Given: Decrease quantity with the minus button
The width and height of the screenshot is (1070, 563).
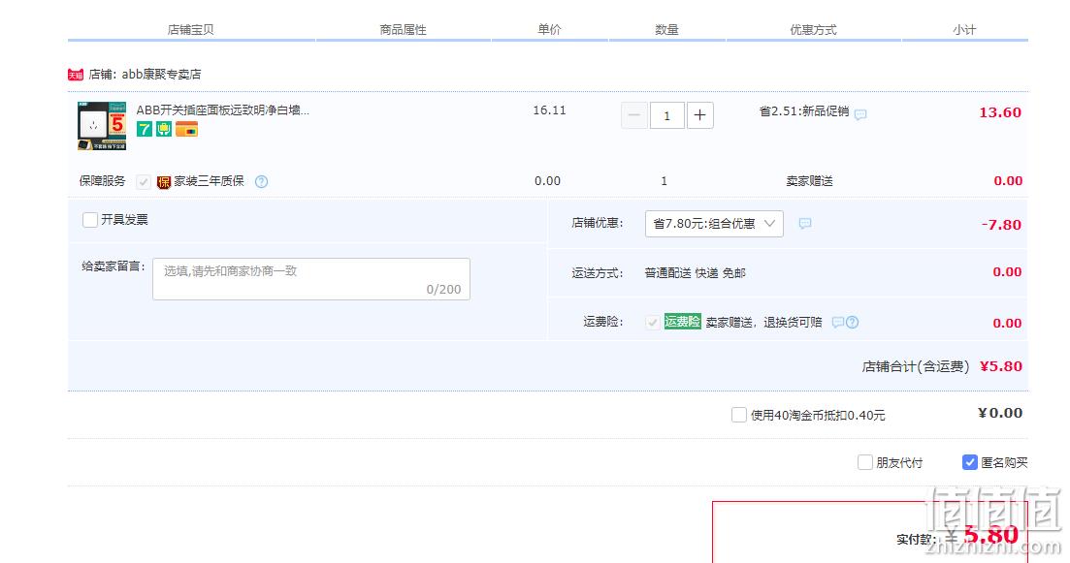Looking at the screenshot, I should tap(633, 116).
